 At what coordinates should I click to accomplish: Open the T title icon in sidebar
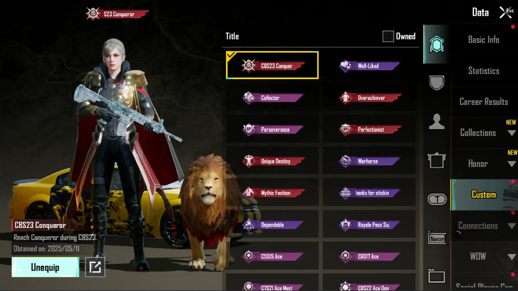(x=437, y=199)
